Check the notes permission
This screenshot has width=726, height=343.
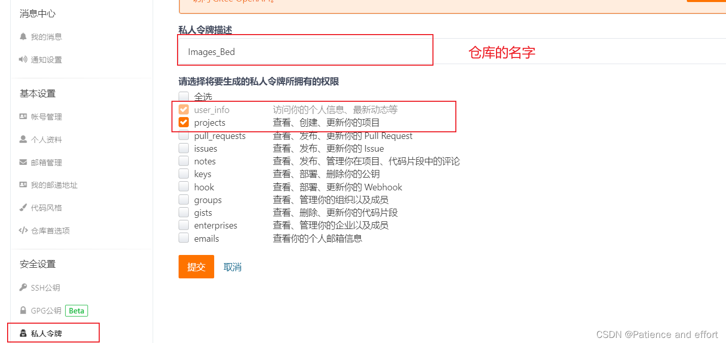(184, 161)
